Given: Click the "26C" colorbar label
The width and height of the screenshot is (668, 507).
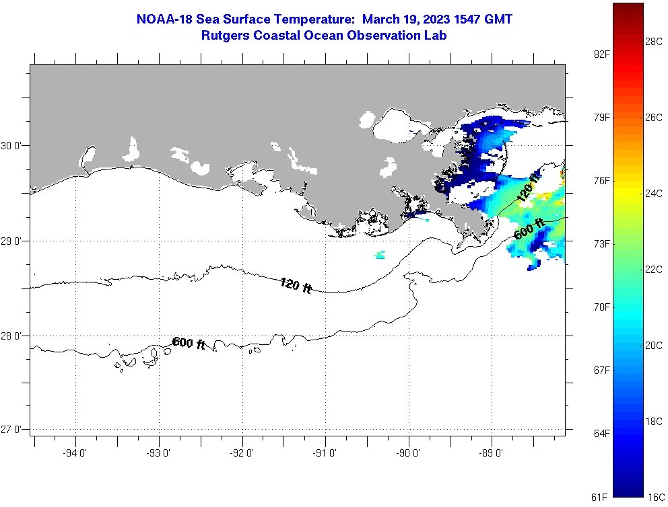Looking at the screenshot, I should click(654, 118).
